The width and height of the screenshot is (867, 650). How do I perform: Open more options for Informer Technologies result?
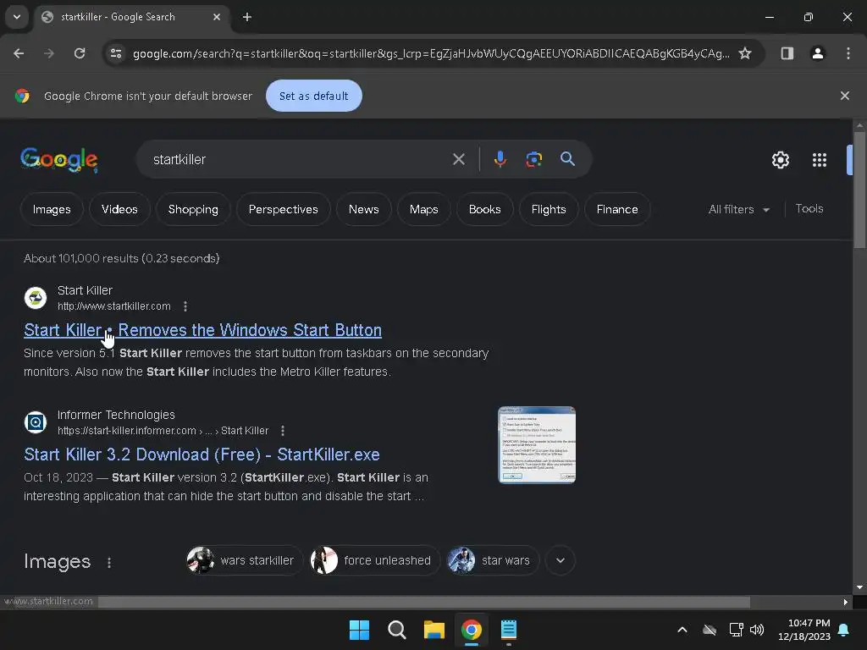[x=283, y=431]
